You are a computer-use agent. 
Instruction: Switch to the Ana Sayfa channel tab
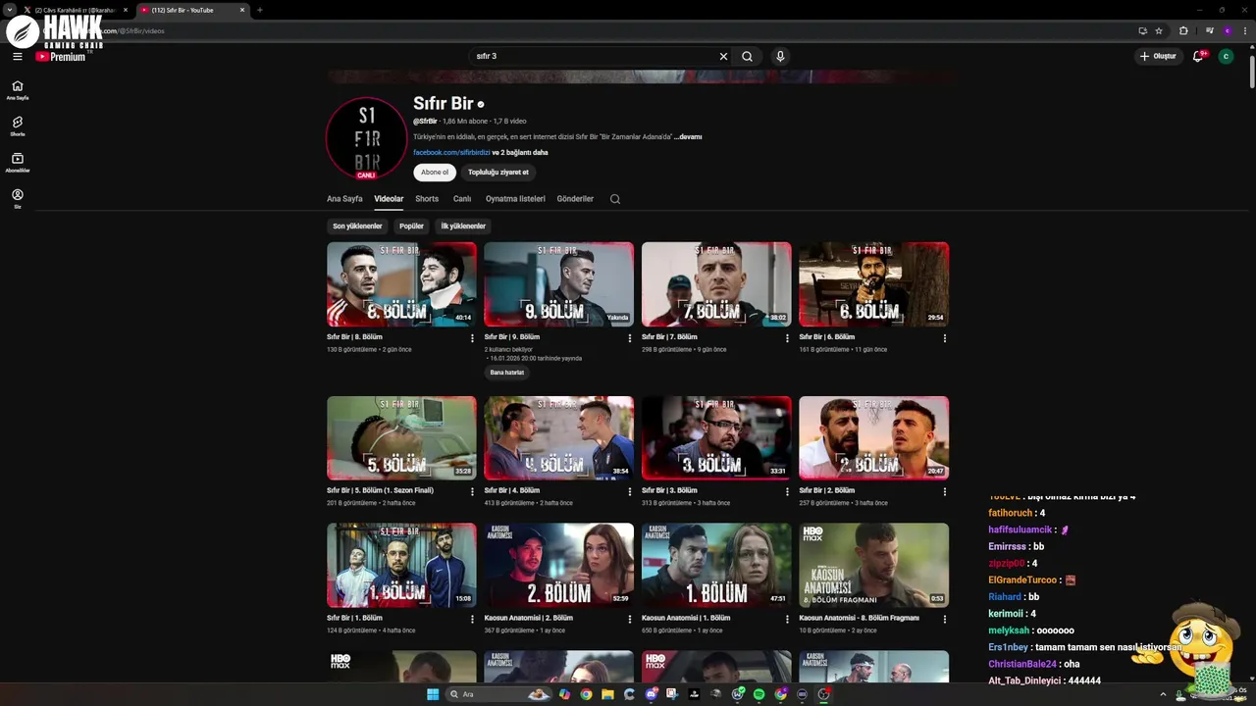[344, 198]
